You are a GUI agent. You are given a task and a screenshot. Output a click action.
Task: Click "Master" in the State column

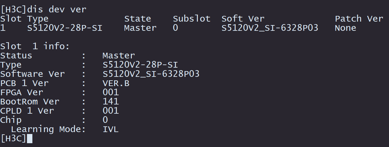click(140, 28)
